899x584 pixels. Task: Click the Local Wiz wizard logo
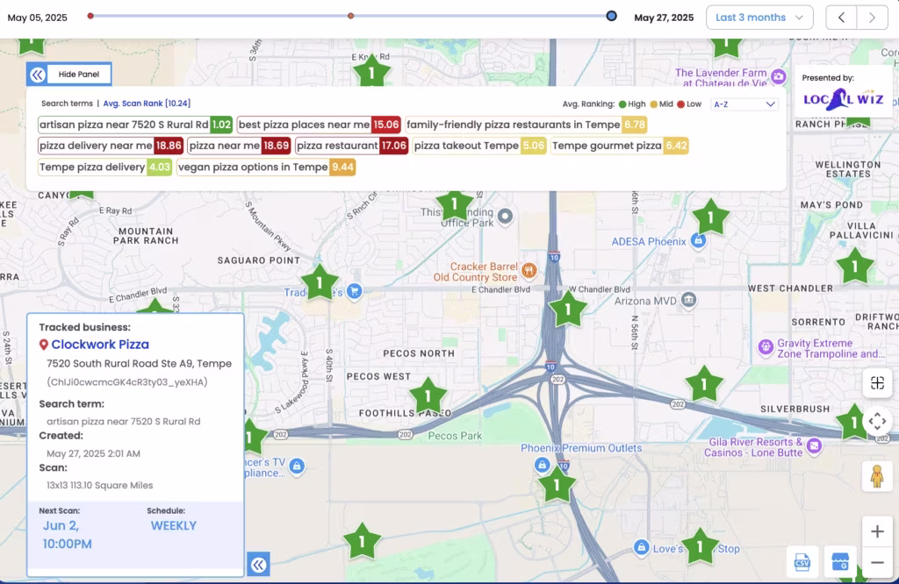[x=842, y=98]
